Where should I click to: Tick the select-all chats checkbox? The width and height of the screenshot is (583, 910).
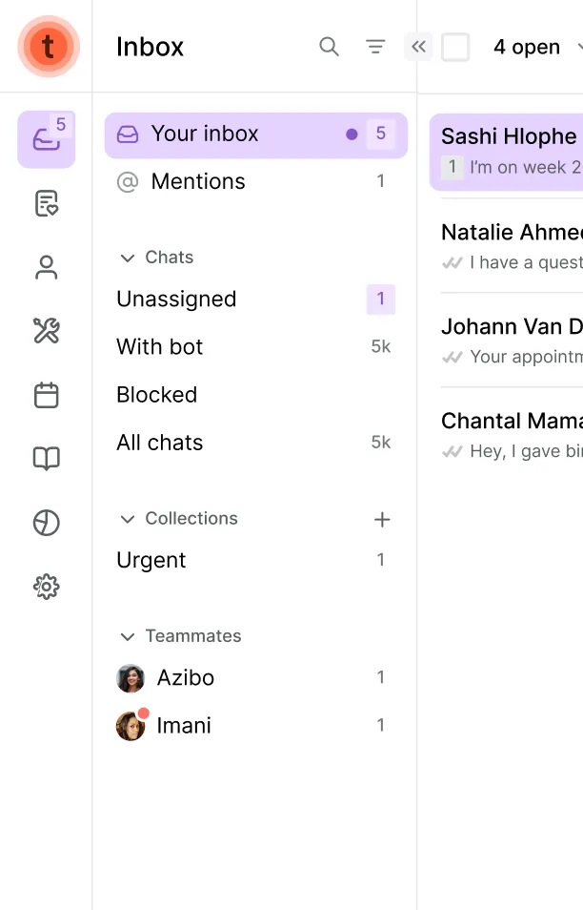[455, 47]
